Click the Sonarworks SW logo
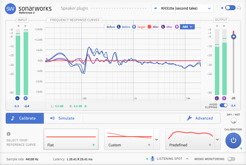This screenshot has height=165, width=246. [x=10, y=9]
